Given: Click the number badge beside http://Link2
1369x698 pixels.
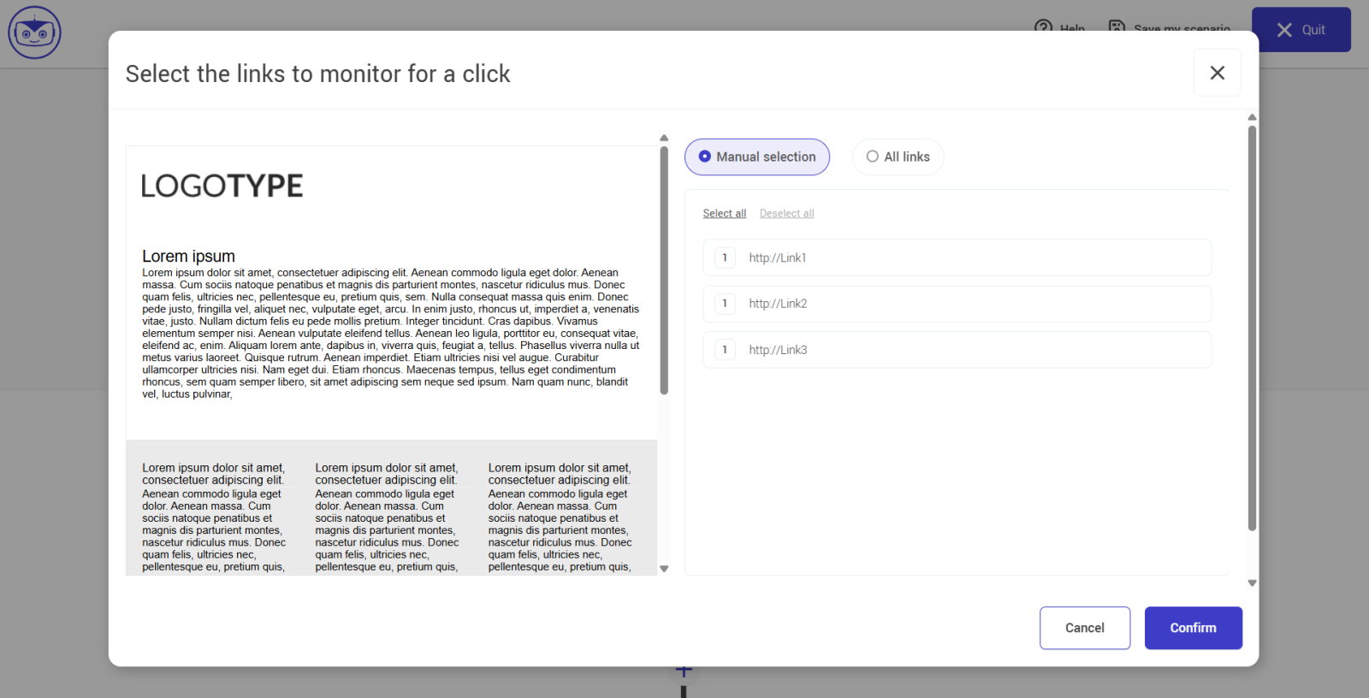Looking at the screenshot, I should pos(725,304).
